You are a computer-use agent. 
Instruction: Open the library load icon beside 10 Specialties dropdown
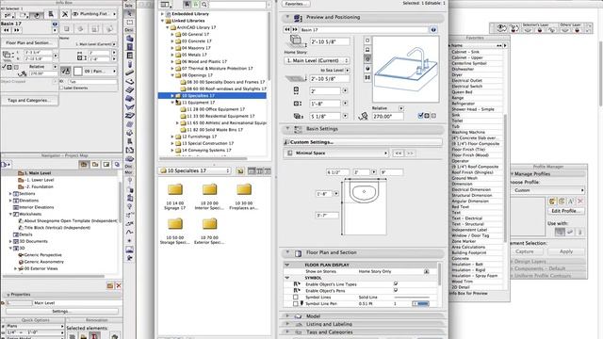240,171
